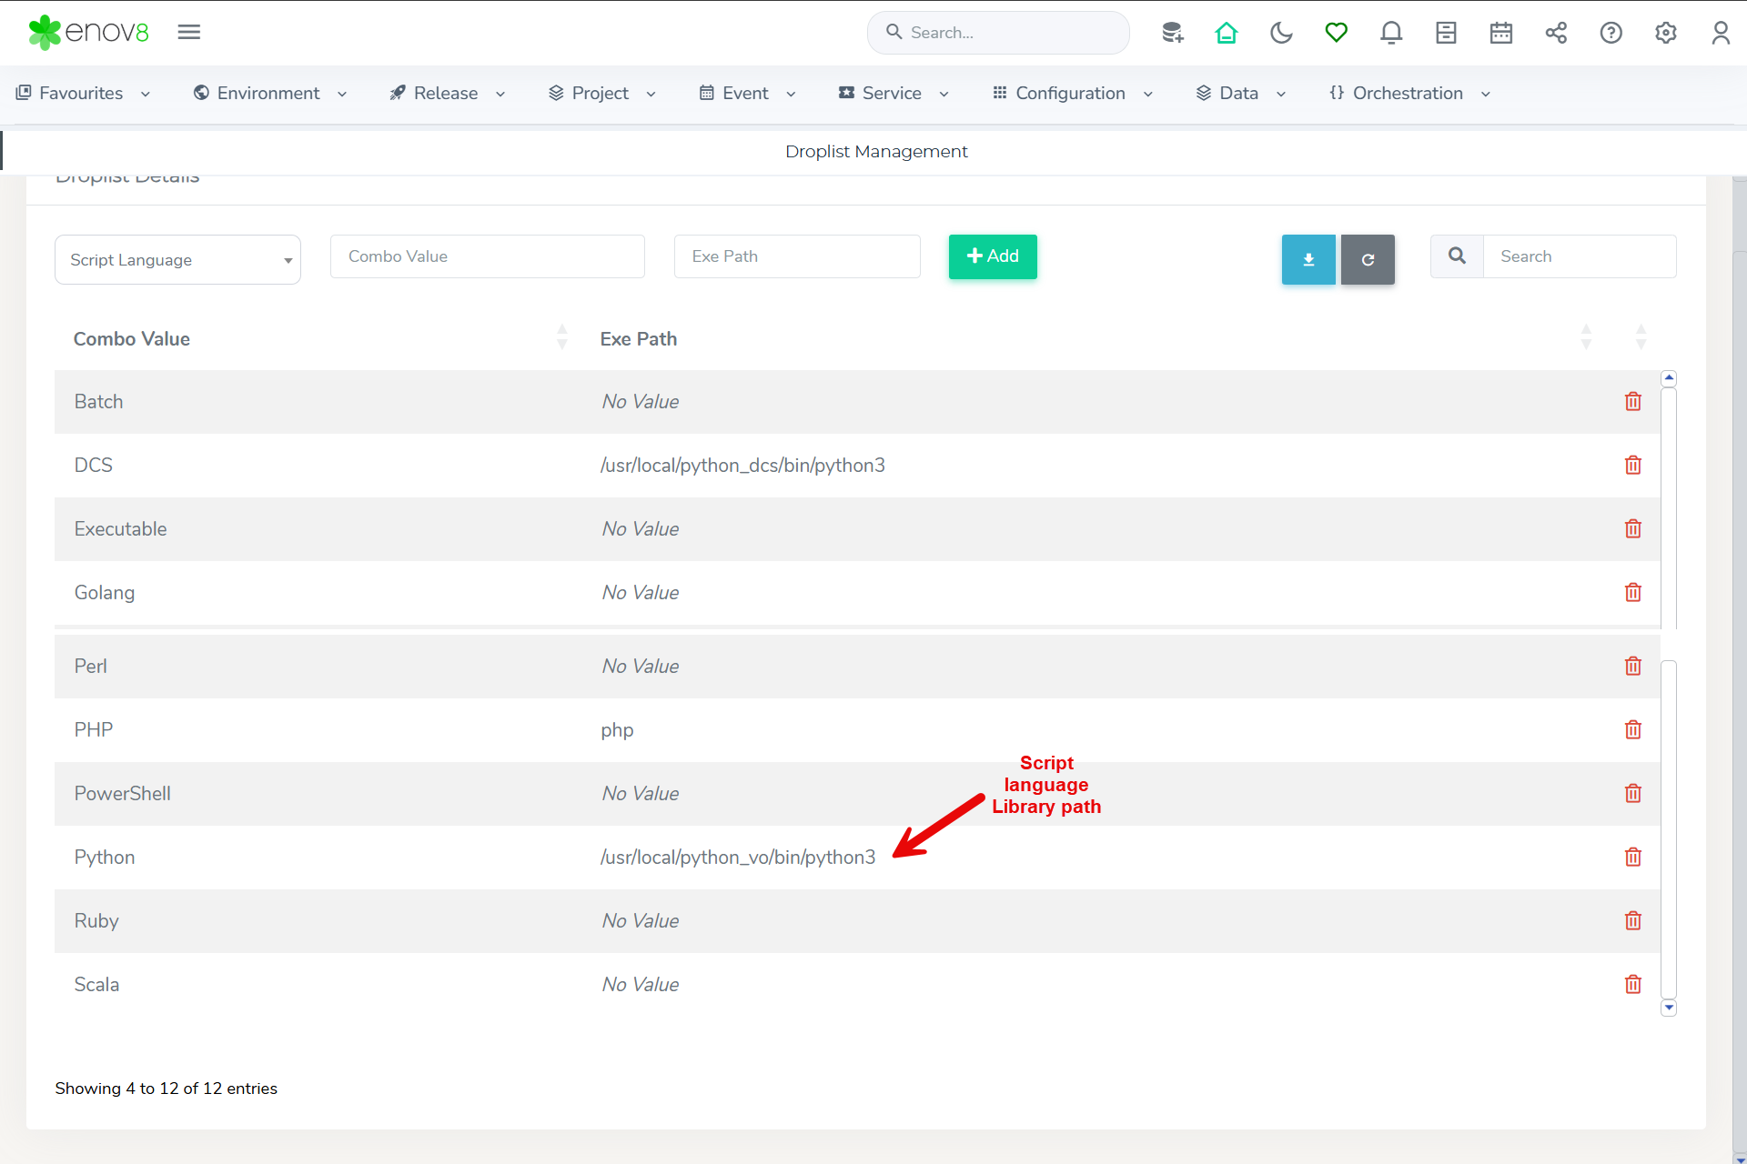This screenshot has height=1164, width=1747.
Task: Click the green Add button
Action: [x=992, y=256]
